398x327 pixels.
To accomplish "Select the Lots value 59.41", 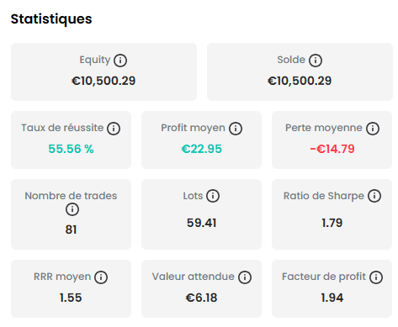I will pyautogui.click(x=201, y=223).
